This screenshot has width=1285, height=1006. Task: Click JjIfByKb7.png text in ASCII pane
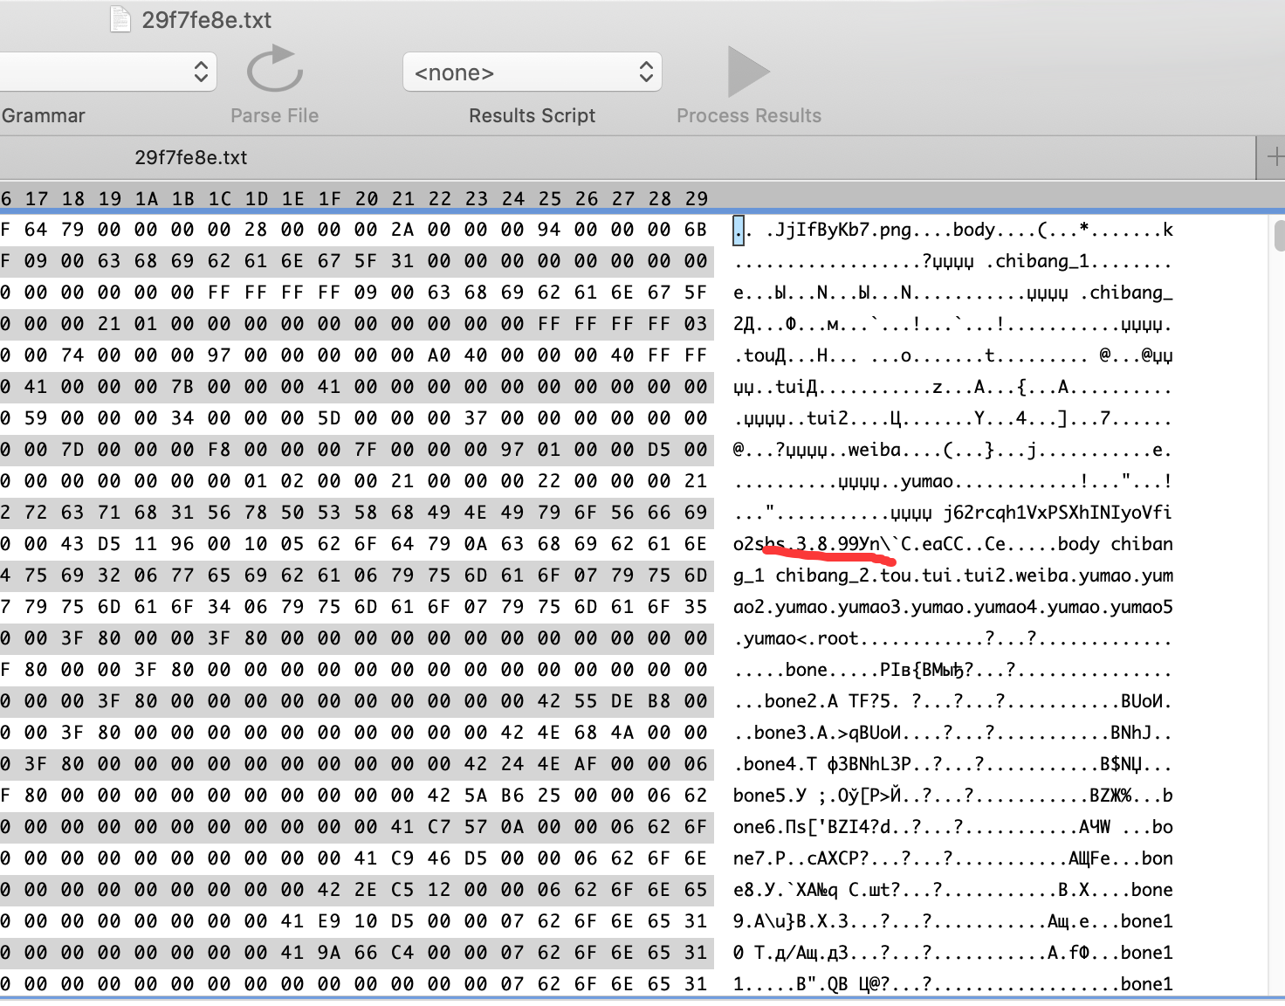coord(843,231)
